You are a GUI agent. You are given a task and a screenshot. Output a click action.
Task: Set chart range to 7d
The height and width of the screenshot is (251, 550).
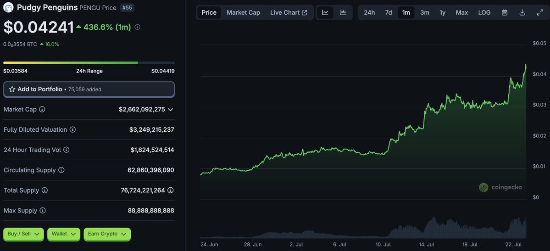click(388, 13)
